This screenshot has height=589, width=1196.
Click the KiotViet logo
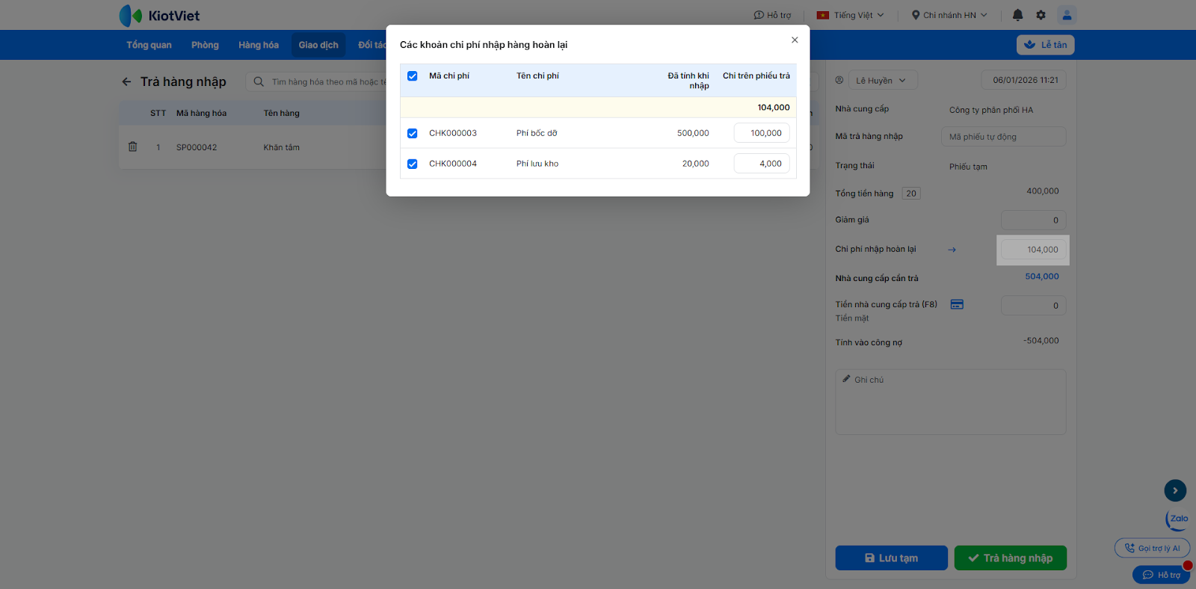[159, 15]
